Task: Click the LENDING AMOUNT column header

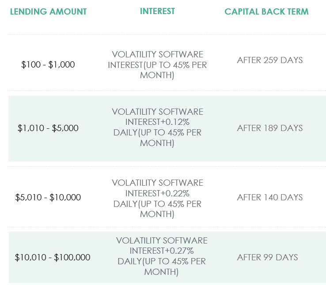Action: click(x=48, y=11)
